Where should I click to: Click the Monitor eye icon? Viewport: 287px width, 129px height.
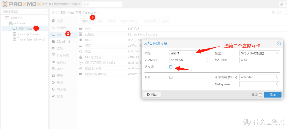click(53, 62)
